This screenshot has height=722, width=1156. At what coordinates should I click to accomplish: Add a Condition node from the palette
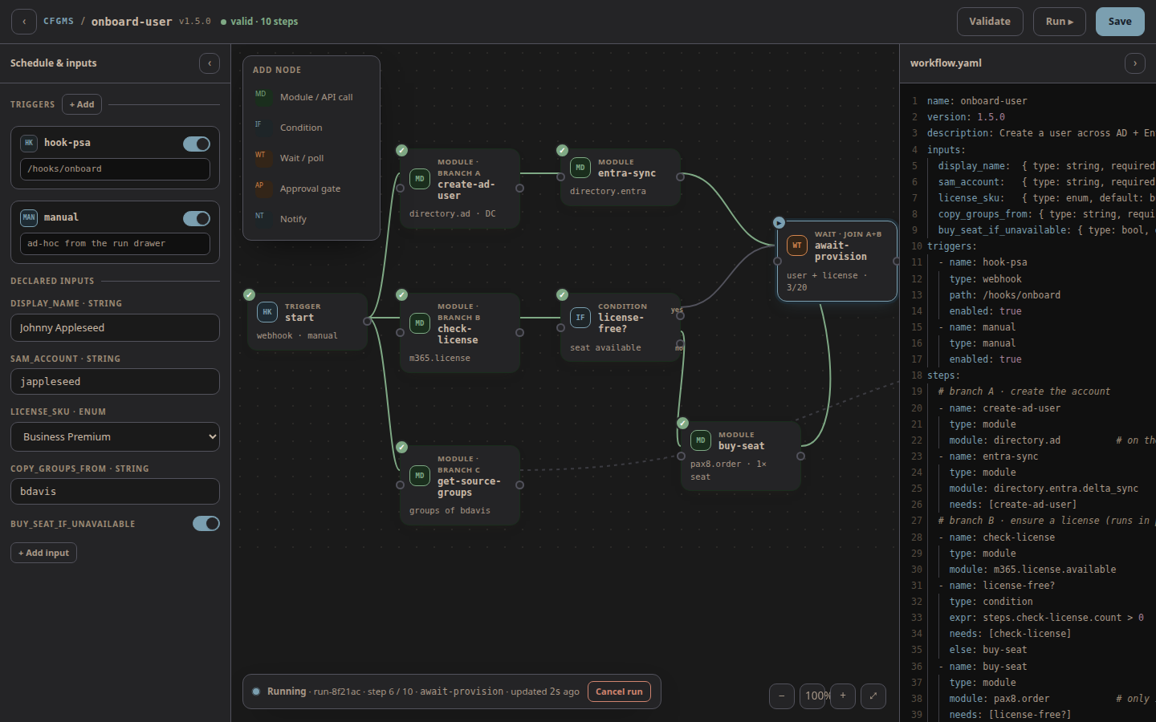(x=311, y=128)
